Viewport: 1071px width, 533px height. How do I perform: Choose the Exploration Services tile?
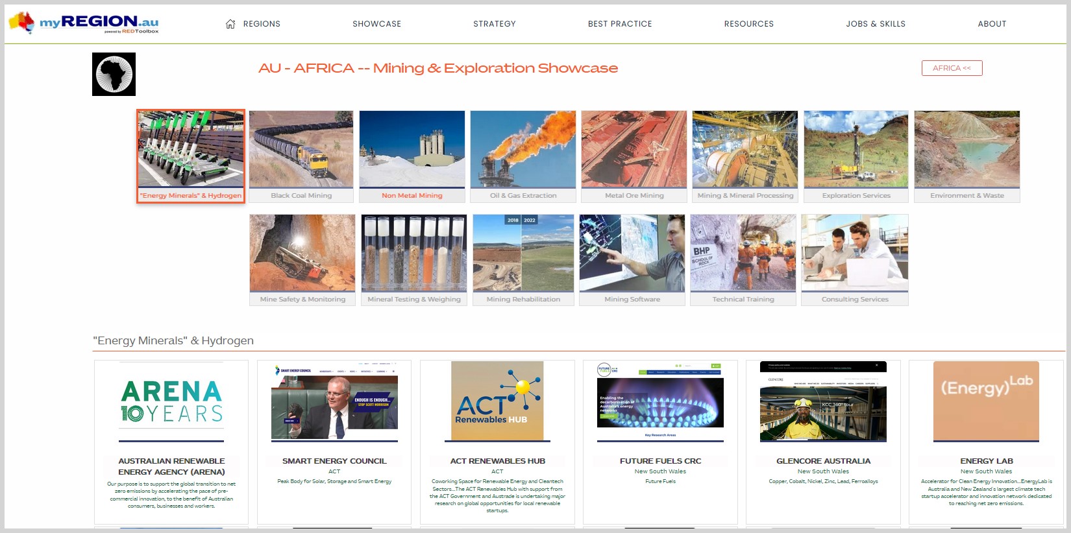point(856,156)
